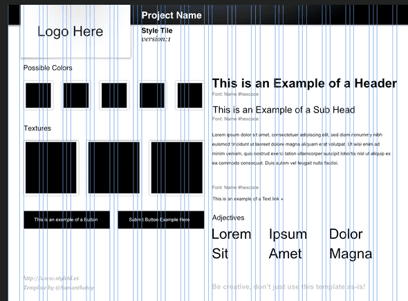Open 'This is an example of a Text link'
408x301 pixels.
(x=248, y=199)
